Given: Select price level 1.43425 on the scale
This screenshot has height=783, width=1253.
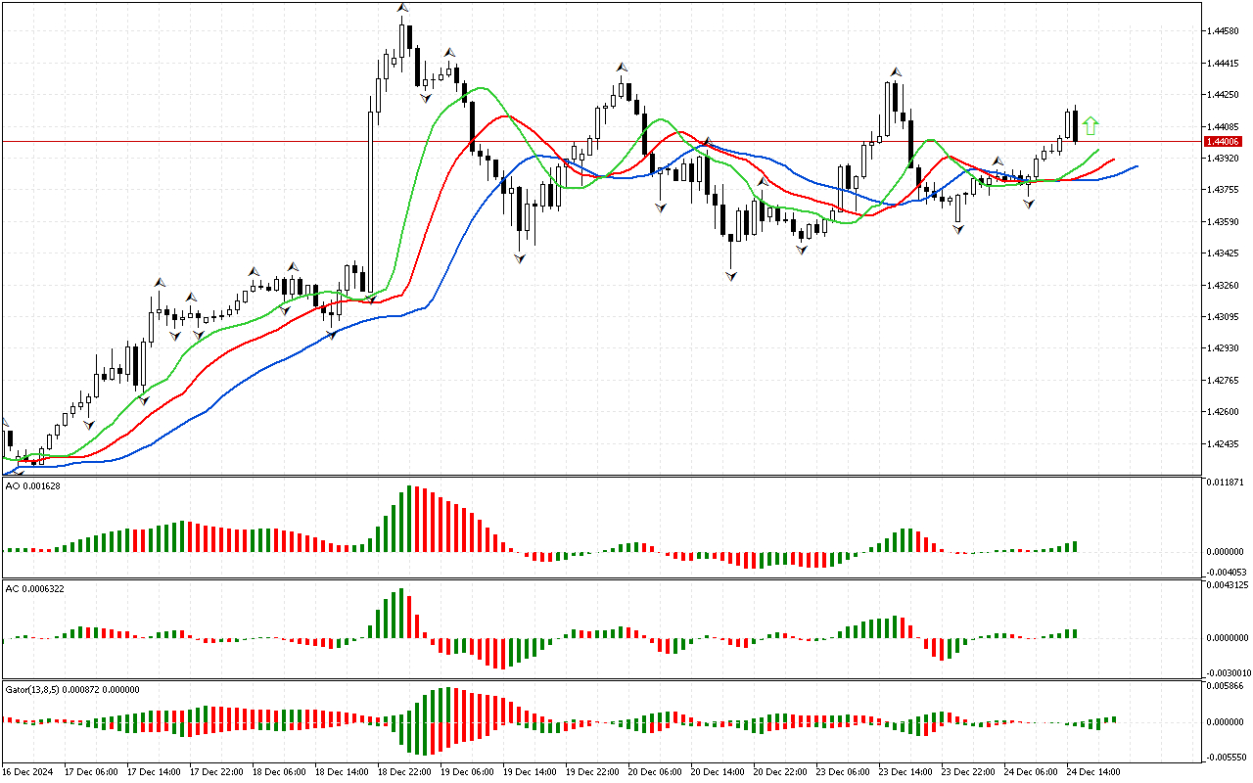Looking at the screenshot, I should pyautogui.click(x=1225, y=253).
